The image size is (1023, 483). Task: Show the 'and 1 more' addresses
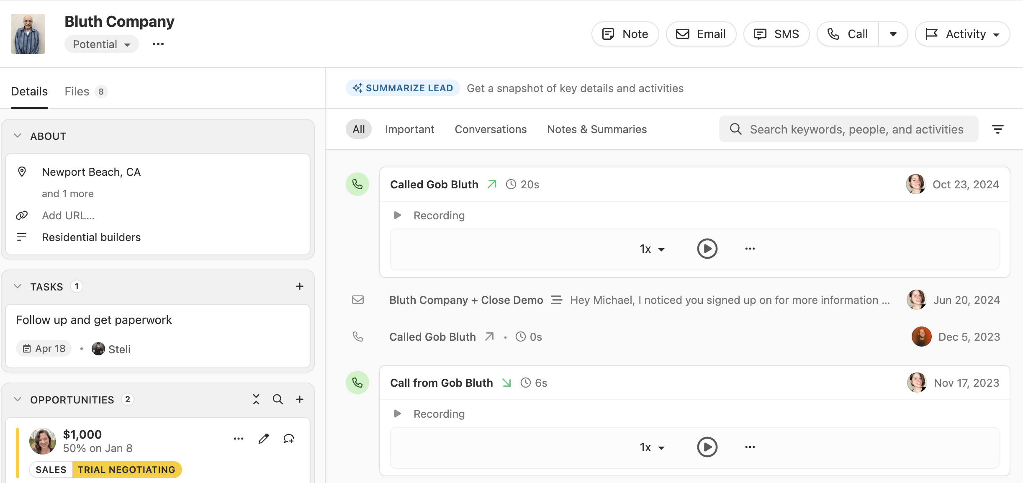[x=68, y=193]
